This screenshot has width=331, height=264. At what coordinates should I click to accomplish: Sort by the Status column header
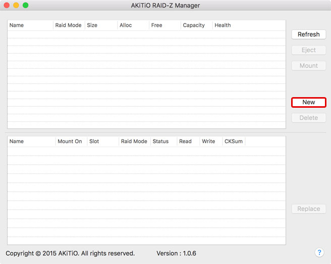[x=163, y=142]
